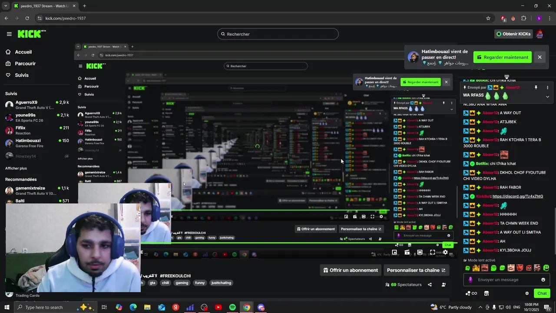Send message with green Chat button
Screen dimensions: 556x313
tap(542, 293)
